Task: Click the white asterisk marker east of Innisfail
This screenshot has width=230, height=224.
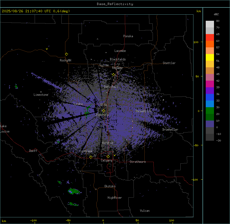Action: [x=134, y=81]
